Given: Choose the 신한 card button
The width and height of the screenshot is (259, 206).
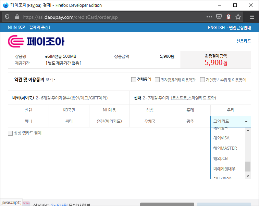Looking at the screenshot, I should (28, 110).
